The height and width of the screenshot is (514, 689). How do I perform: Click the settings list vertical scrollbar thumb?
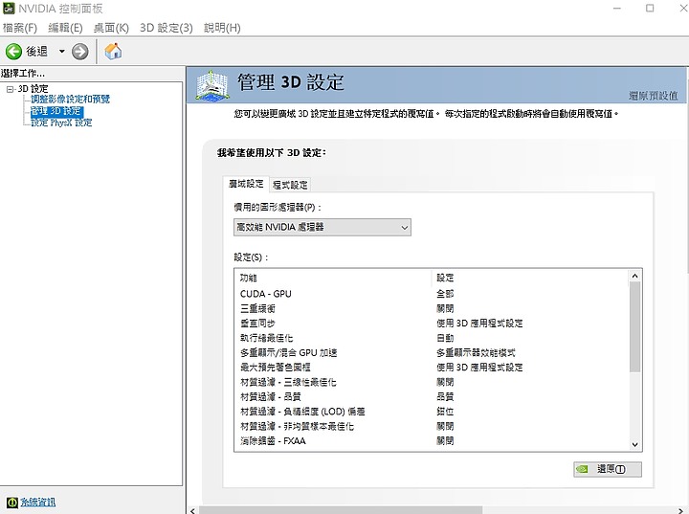634,326
